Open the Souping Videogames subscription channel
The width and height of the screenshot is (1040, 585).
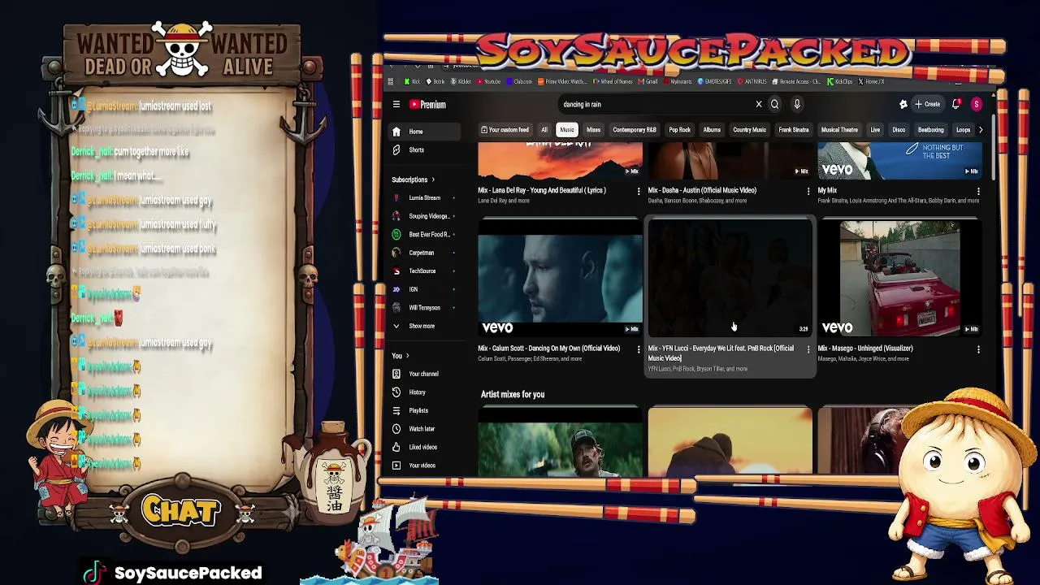coord(422,216)
